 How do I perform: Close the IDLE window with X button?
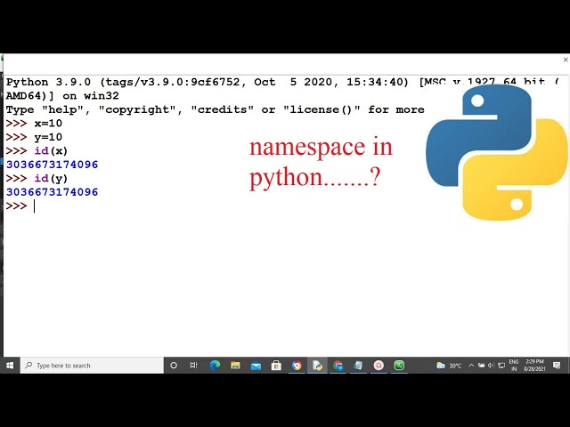click(x=566, y=60)
